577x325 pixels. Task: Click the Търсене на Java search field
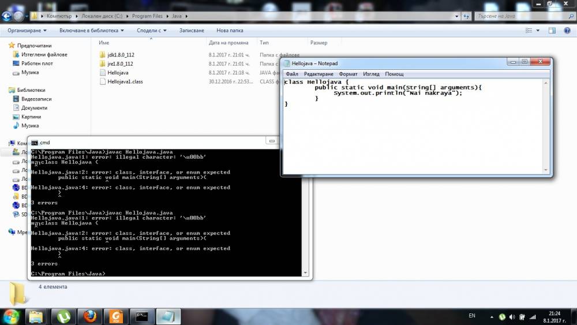pyautogui.click(x=521, y=16)
